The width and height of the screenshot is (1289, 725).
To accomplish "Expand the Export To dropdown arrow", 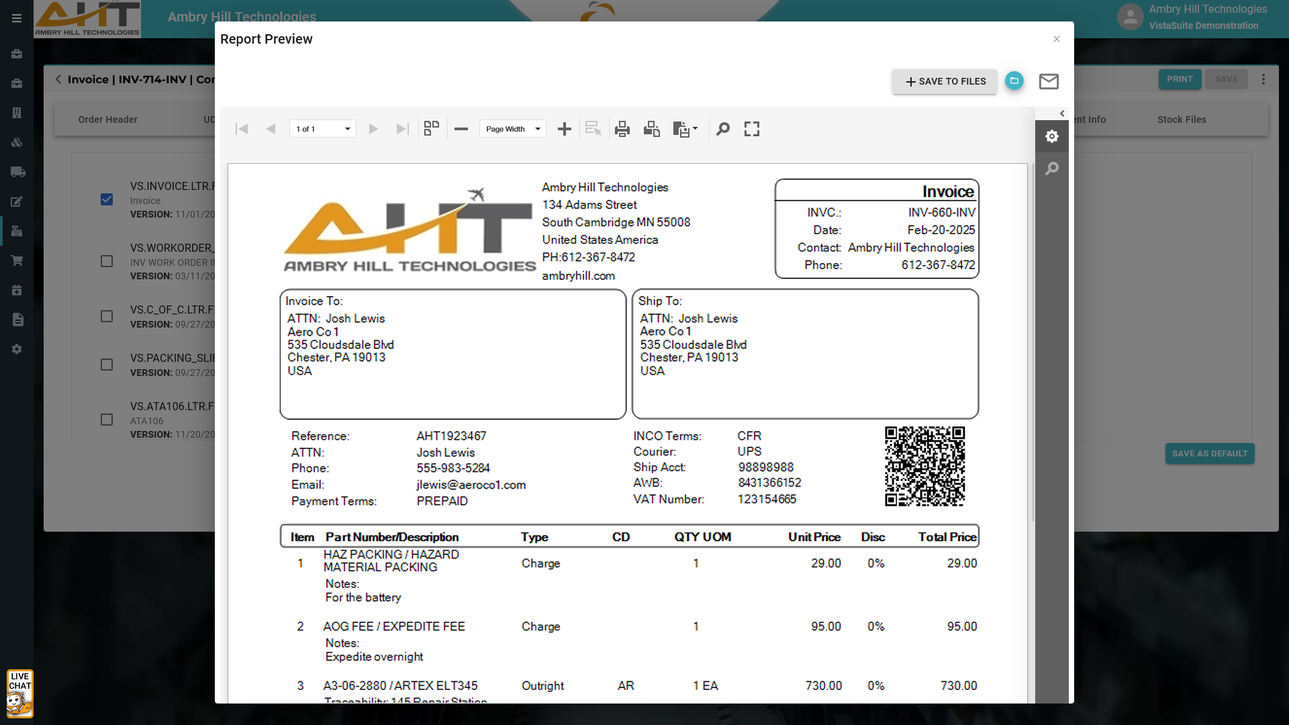I will pos(695,128).
